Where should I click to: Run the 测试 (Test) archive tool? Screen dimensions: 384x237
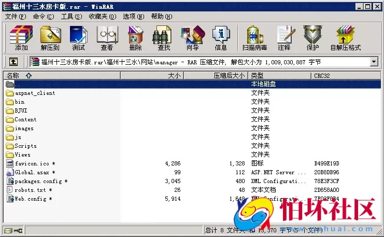pos(79,38)
